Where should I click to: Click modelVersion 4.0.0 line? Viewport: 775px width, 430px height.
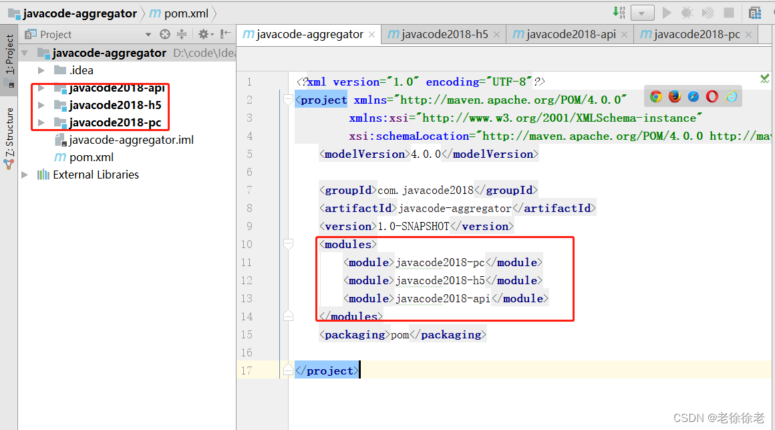[x=428, y=154]
